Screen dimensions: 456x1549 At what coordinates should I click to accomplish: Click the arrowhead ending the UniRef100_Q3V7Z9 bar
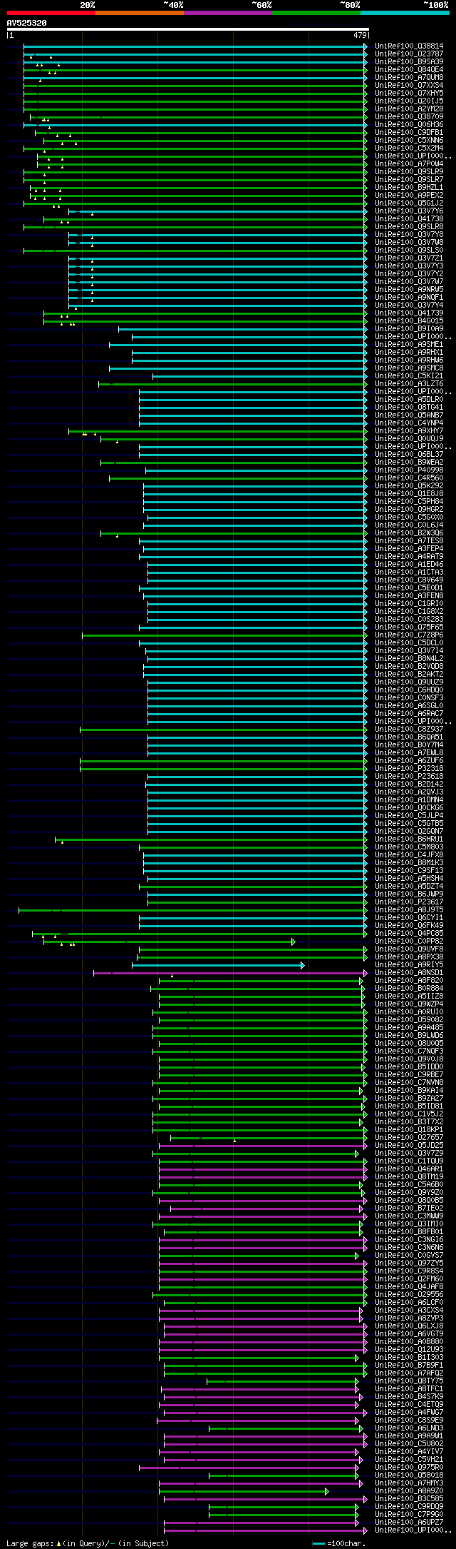click(357, 1154)
